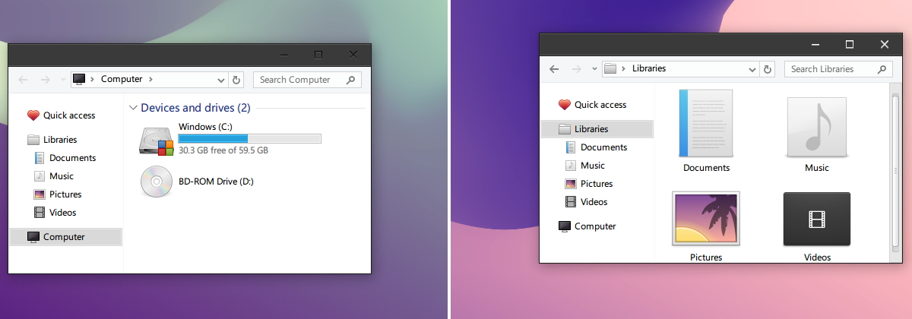The width and height of the screenshot is (912, 319).
Task: Click Documents icon in Computer window sidebar
Action: pos(40,158)
